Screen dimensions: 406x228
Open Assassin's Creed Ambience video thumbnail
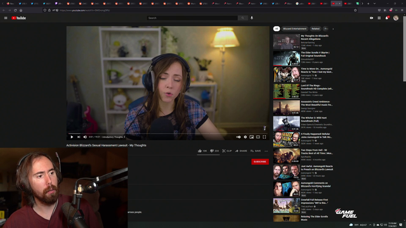(x=286, y=107)
